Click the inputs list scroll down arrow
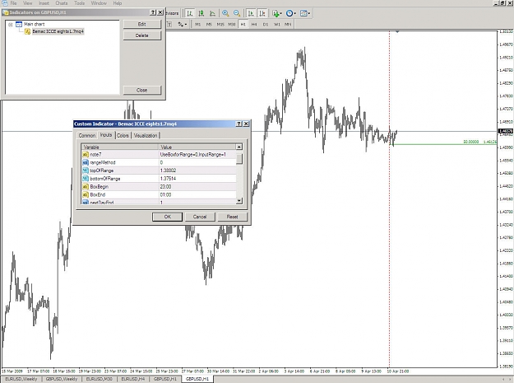This screenshot has width=514, height=383. point(239,200)
